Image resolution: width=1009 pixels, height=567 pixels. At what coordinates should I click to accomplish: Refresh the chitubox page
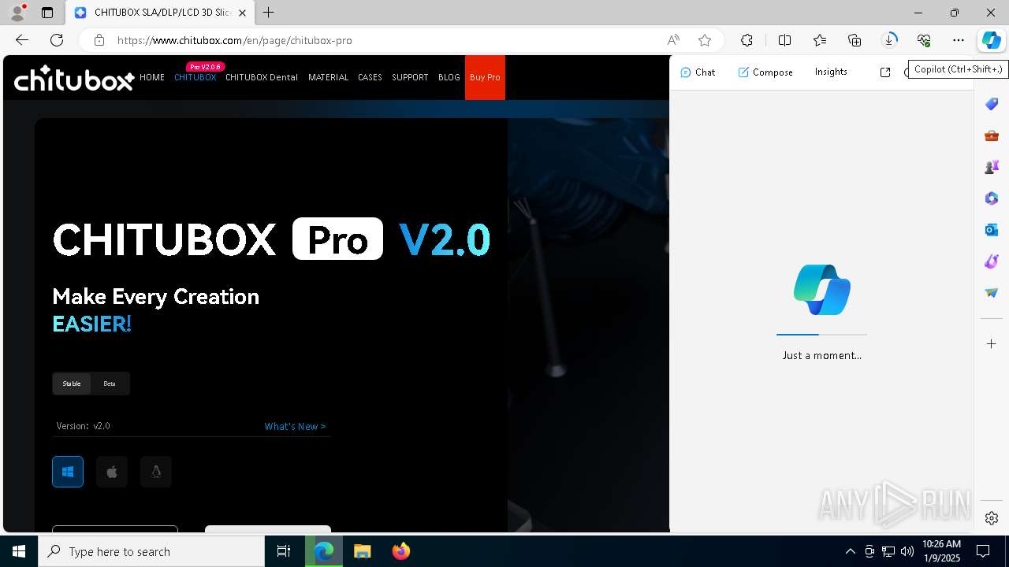pos(57,40)
